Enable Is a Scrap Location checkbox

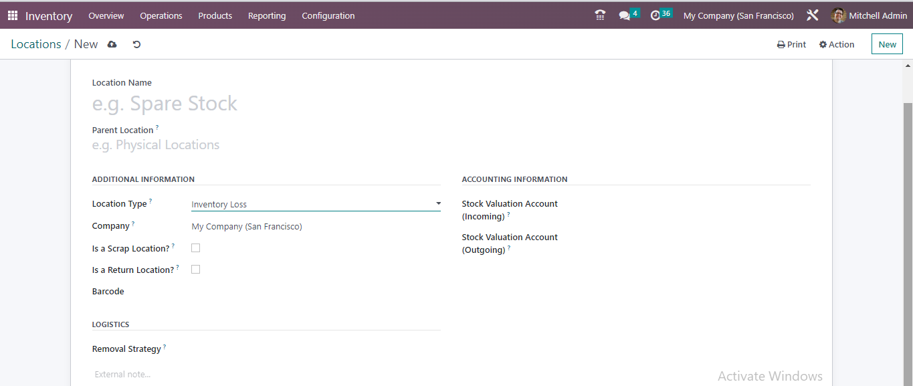point(195,248)
